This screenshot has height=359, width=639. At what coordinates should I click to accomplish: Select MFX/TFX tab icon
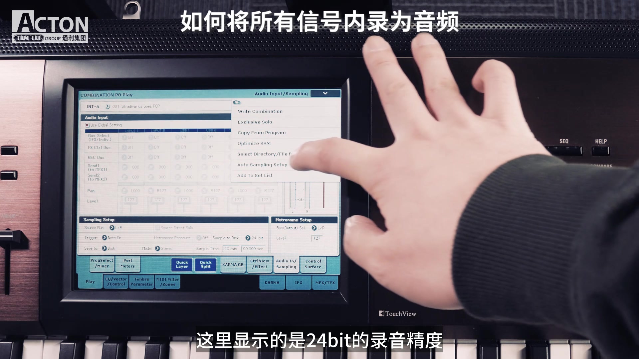click(324, 282)
